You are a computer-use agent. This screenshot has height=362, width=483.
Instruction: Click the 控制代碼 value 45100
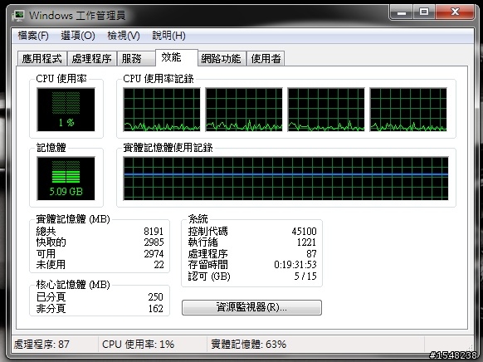(304, 231)
